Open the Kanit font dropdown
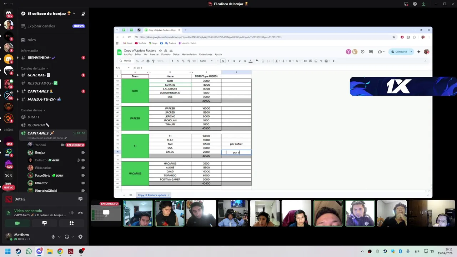457x257 pixels. [x=206, y=61]
